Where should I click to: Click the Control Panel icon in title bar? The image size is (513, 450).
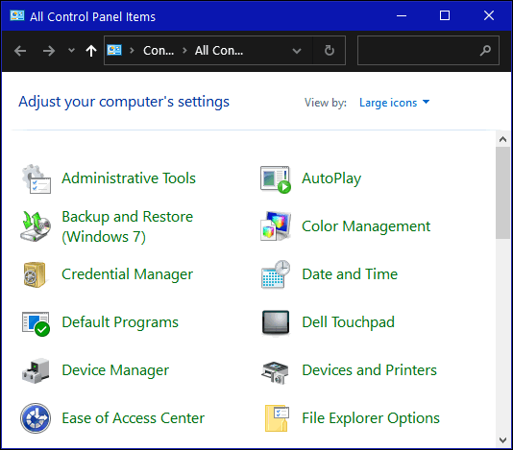[x=17, y=15]
